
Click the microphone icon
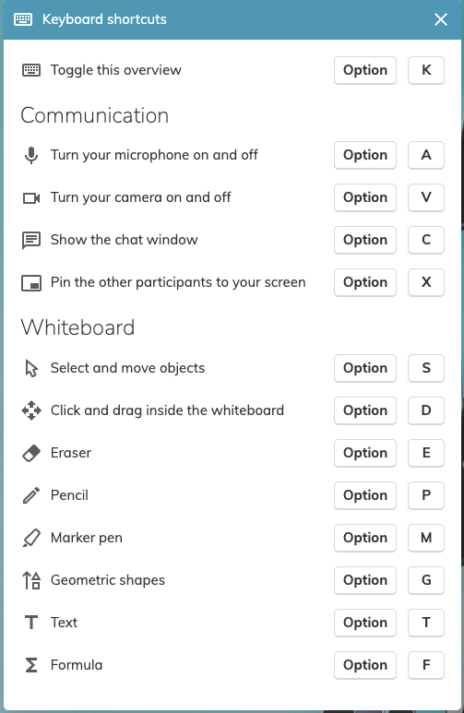tap(31, 155)
